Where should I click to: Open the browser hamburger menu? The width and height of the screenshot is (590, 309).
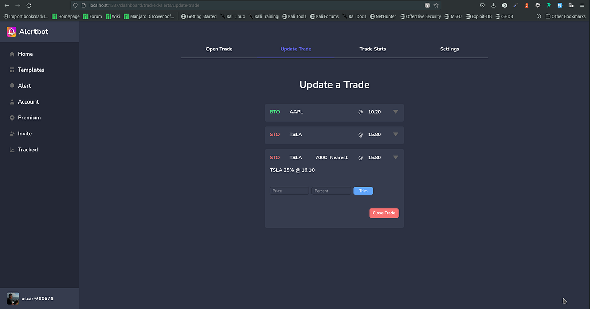pyautogui.click(x=582, y=5)
